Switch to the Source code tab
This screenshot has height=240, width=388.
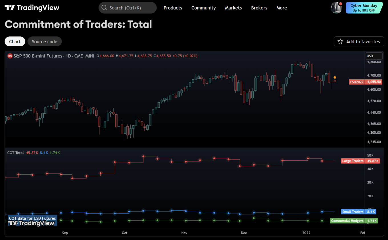click(x=45, y=41)
